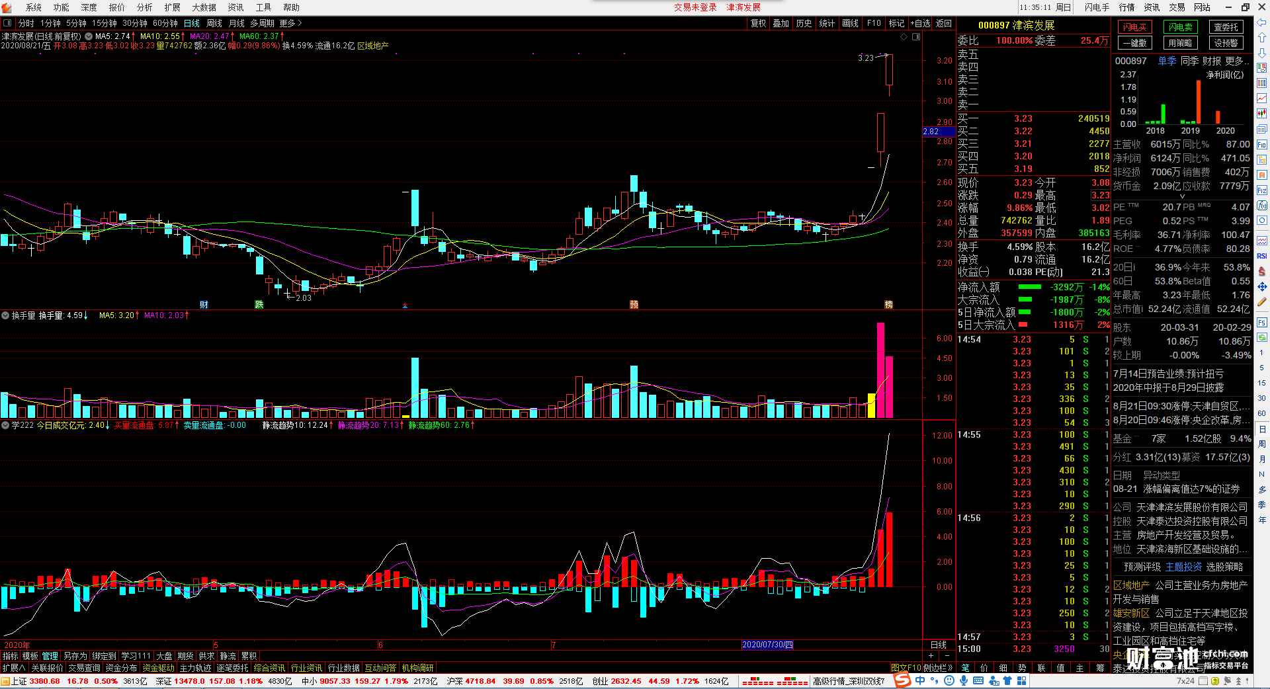This screenshot has width=1270, height=689.
Task: Toggle 同季 financial report mode
Action: [1189, 61]
